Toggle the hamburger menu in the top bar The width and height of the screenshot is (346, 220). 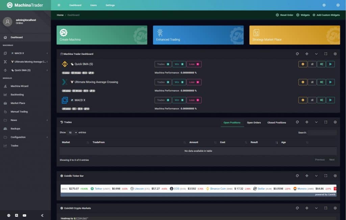[59, 5]
